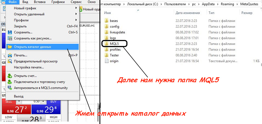Click the Предварительный просмотр magnifier icon
262x124 pixels.
pos(10,61)
